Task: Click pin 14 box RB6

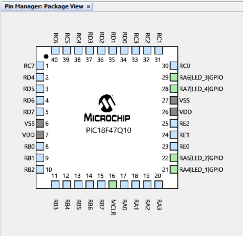Action: (x=90, y=185)
